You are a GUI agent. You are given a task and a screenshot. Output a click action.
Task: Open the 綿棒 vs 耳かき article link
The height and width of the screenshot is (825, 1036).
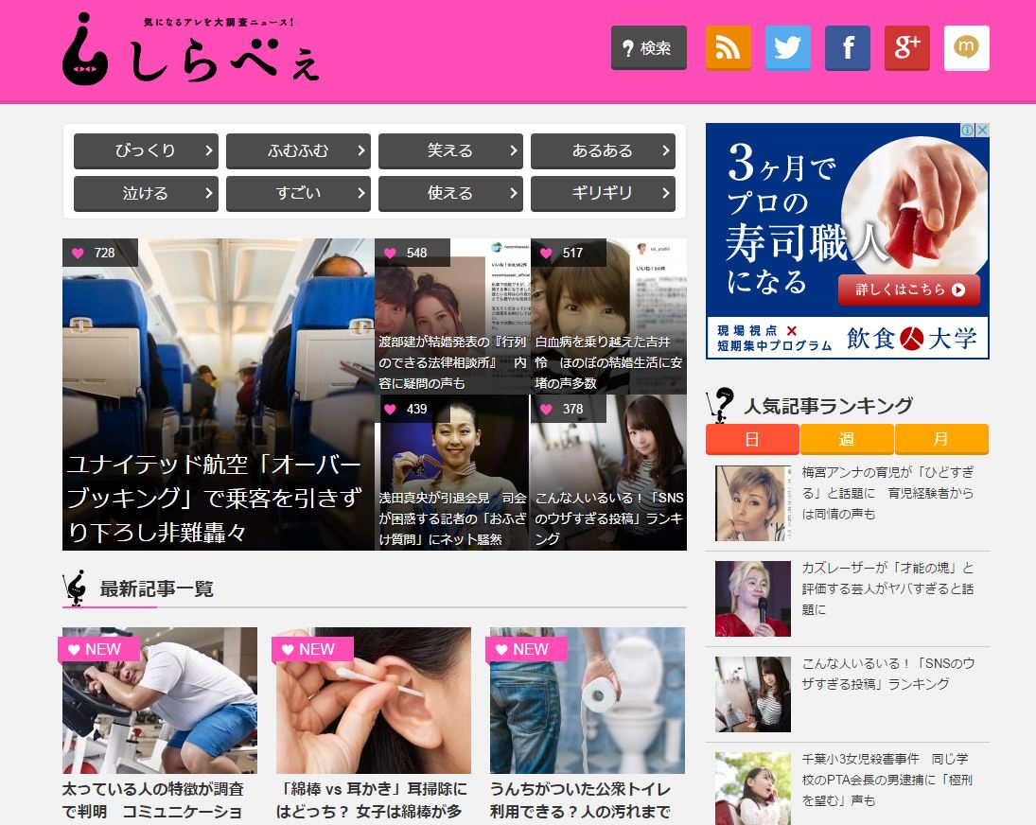click(372, 799)
